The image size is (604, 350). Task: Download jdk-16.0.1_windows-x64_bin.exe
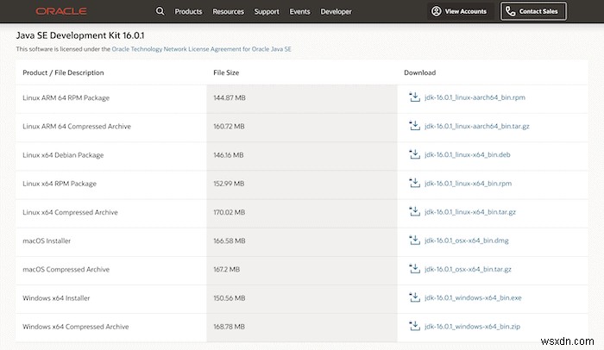473,297
